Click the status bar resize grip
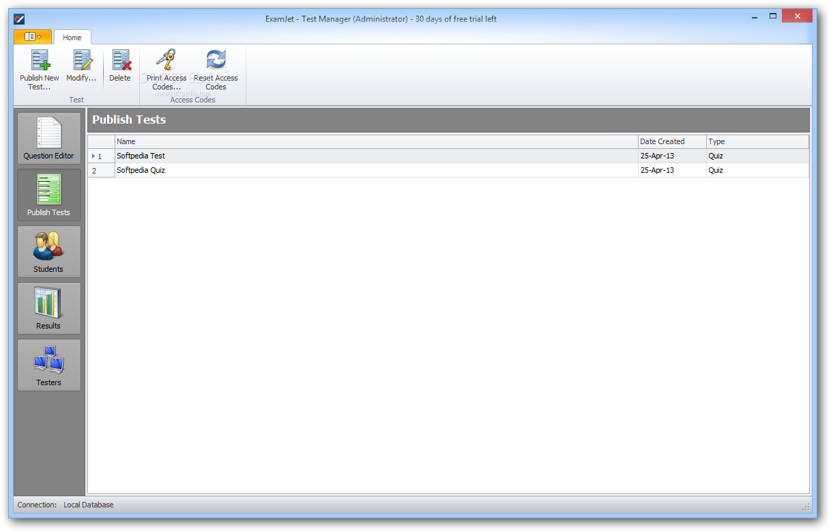This screenshot has height=532, width=831. click(x=806, y=506)
